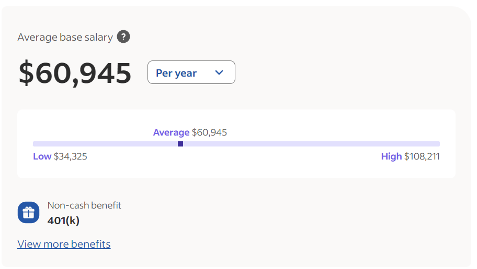Click the "Average base salary" label
This screenshot has width=477, height=269.
click(x=65, y=37)
